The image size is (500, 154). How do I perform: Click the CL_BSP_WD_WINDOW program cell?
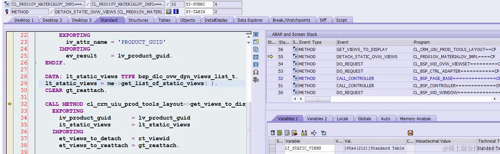[x=456, y=92]
